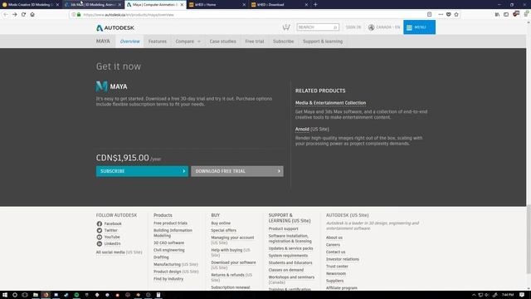Open Civil engineering footer link
The image size is (531, 299).
tap(169, 250)
